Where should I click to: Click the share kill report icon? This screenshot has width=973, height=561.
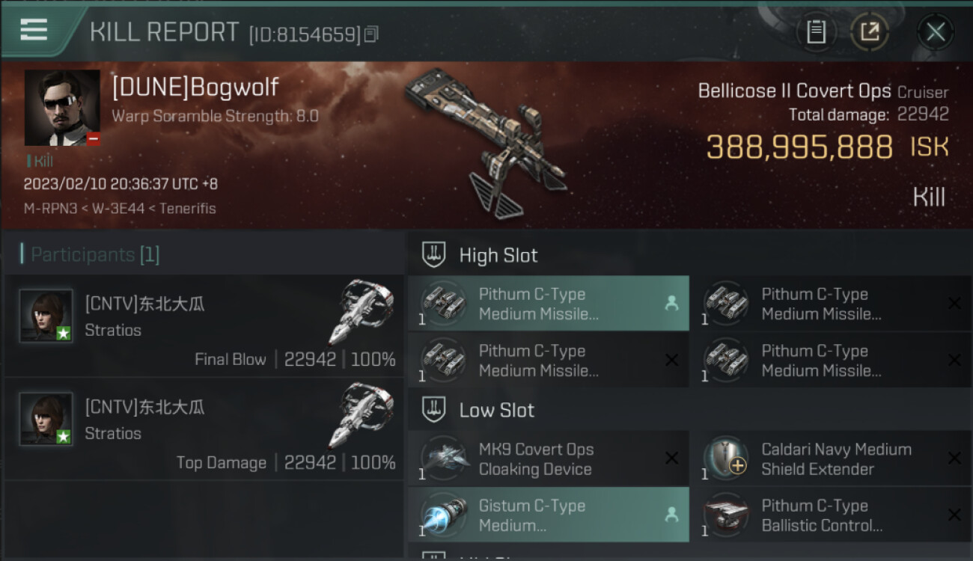tap(870, 32)
